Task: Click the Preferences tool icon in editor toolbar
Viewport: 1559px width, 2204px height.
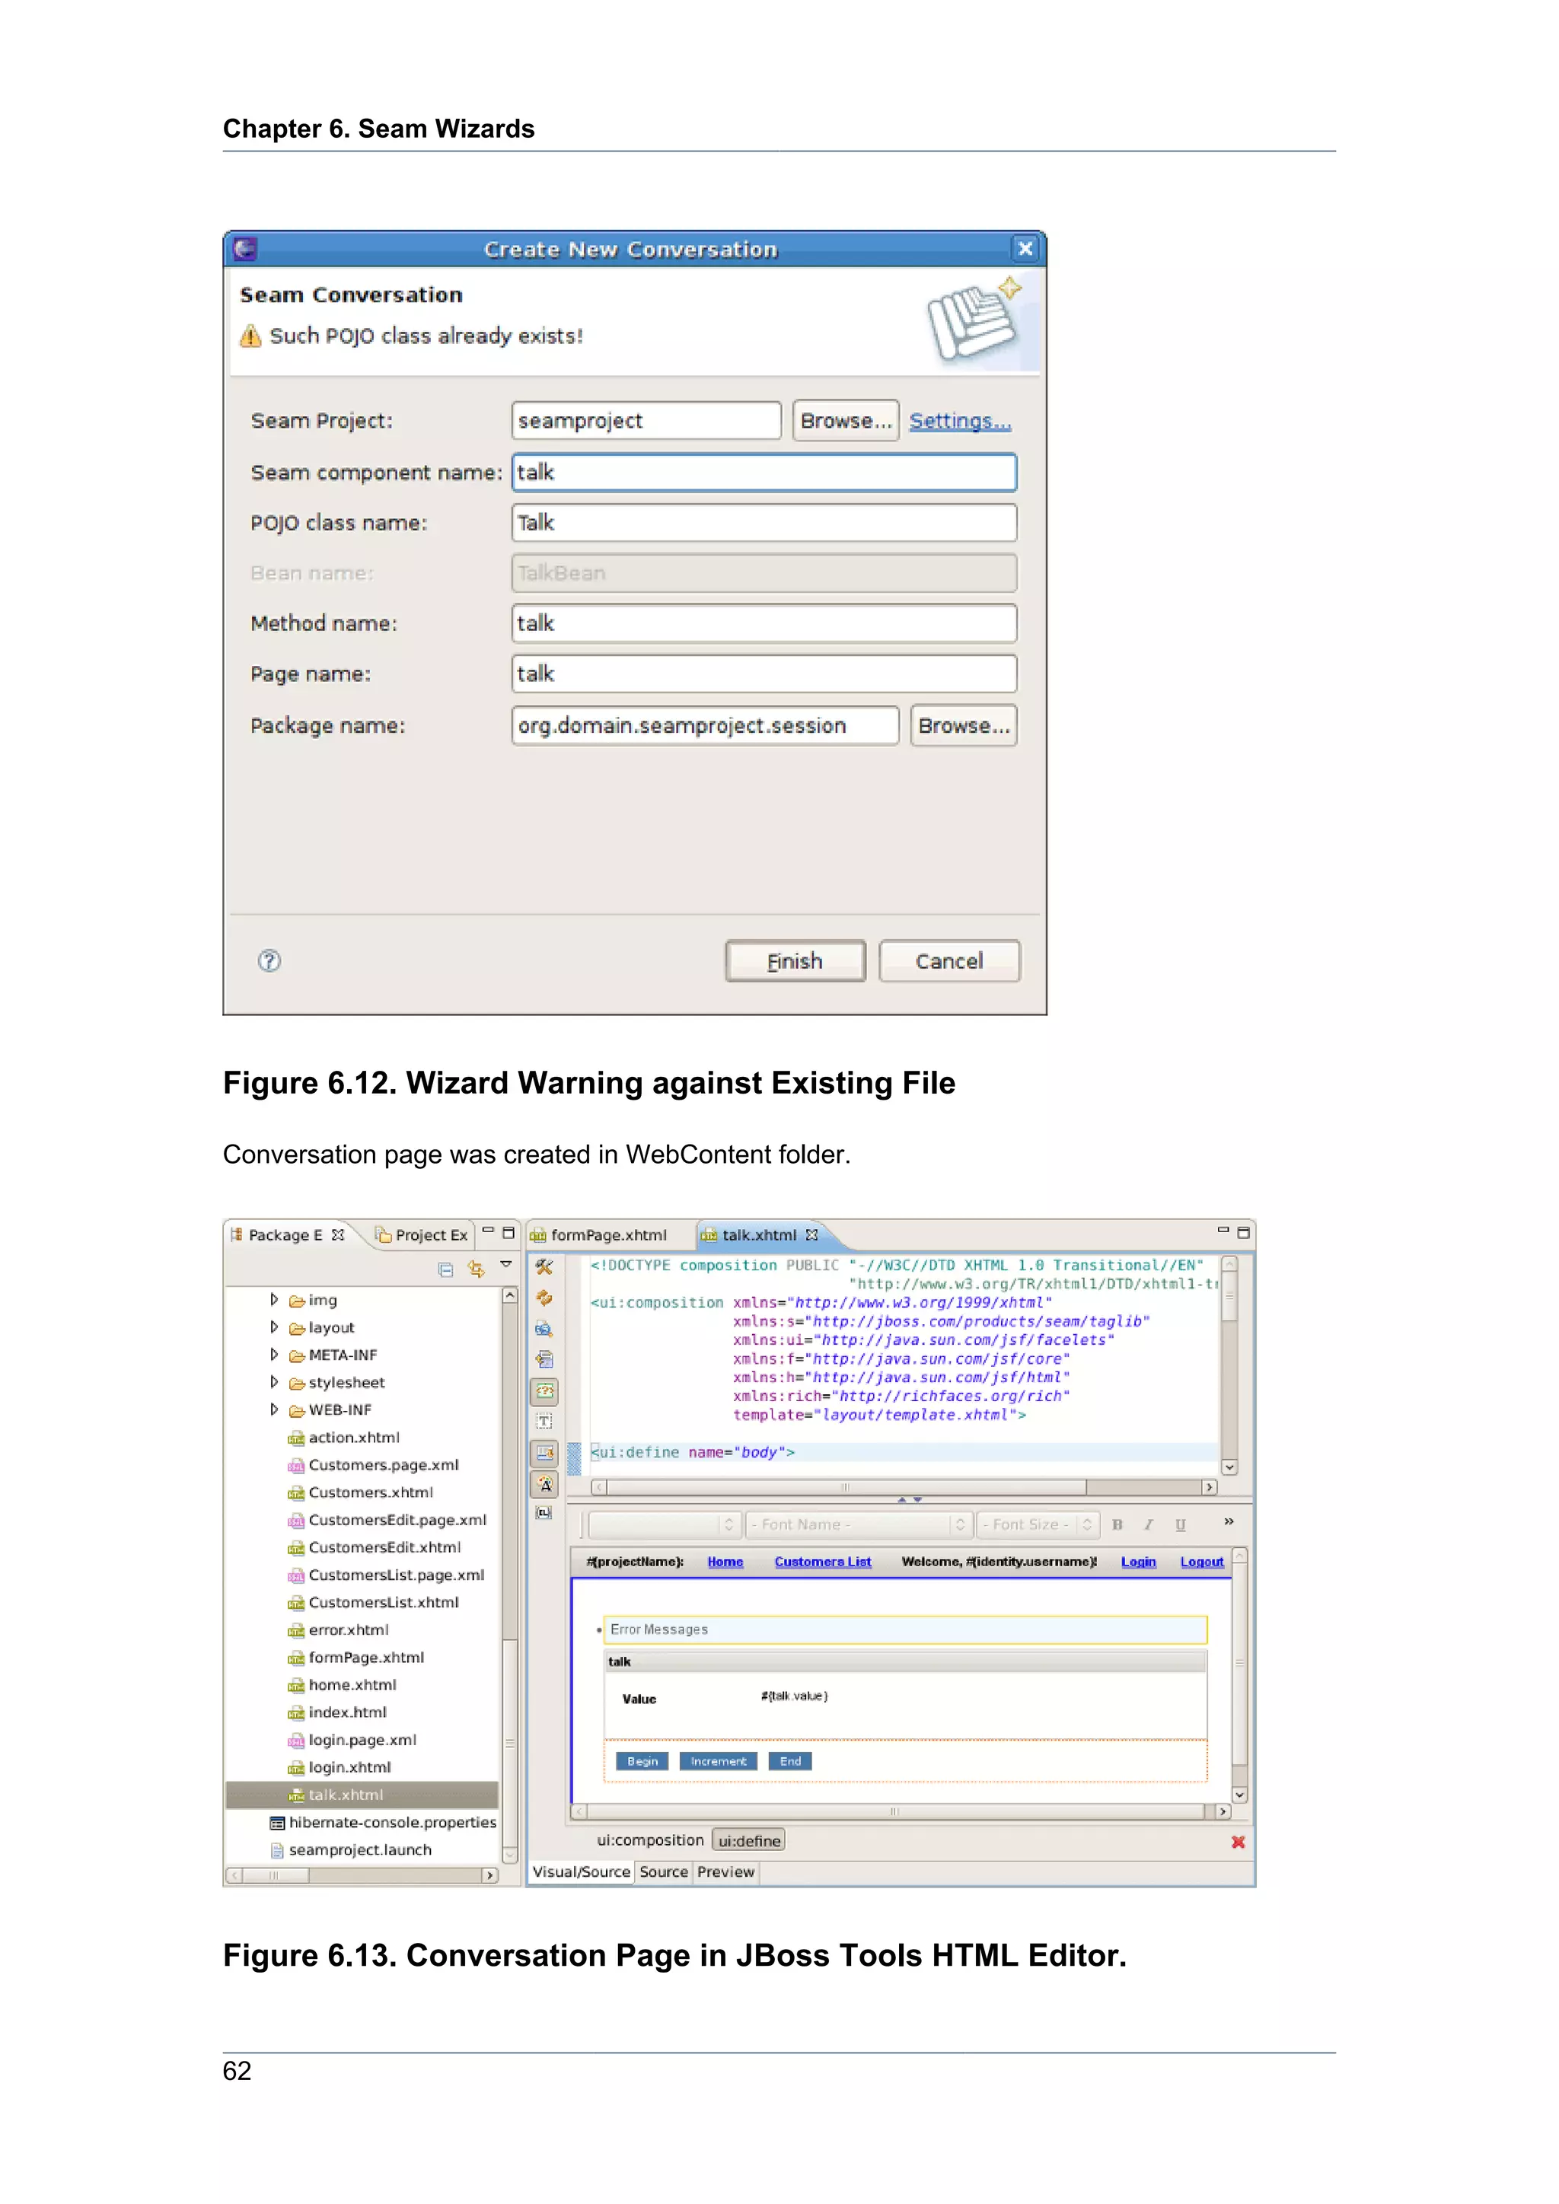Action: pyautogui.click(x=544, y=1267)
